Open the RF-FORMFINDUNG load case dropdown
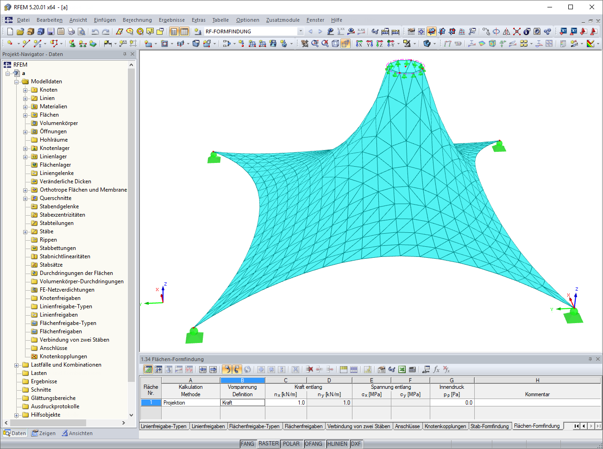This screenshot has height=449, width=603. point(301,31)
